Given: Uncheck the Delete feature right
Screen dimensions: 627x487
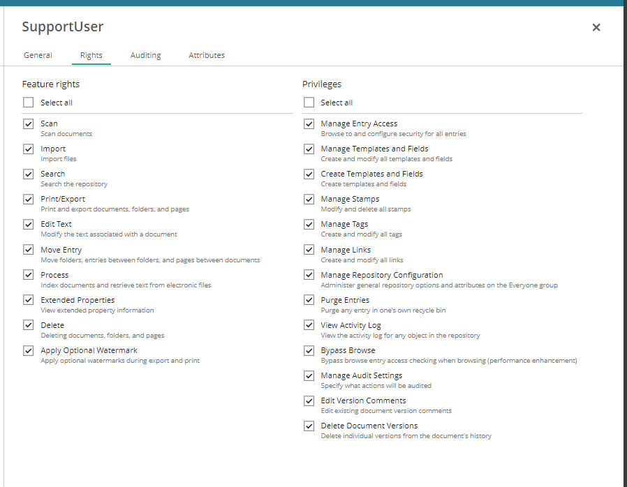Looking at the screenshot, I should (x=29, y=325).
